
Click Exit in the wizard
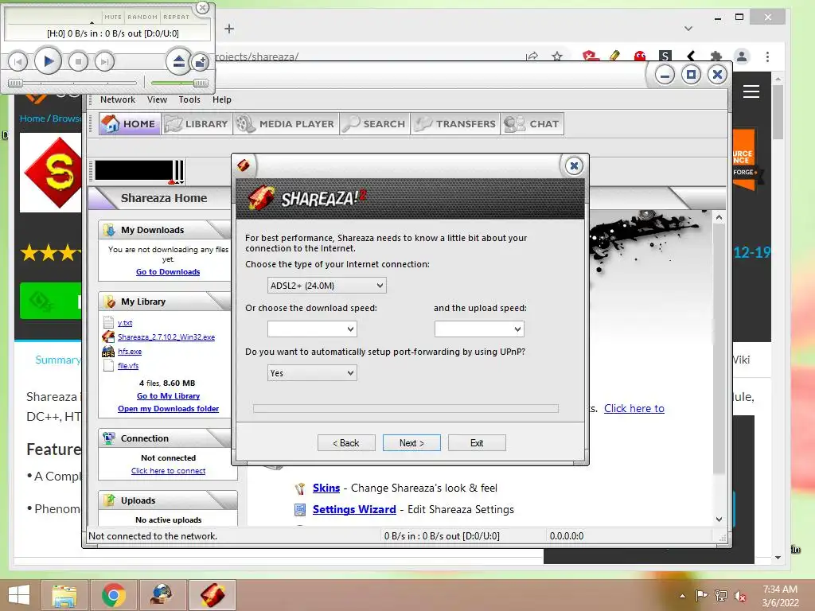click(477, 442)
